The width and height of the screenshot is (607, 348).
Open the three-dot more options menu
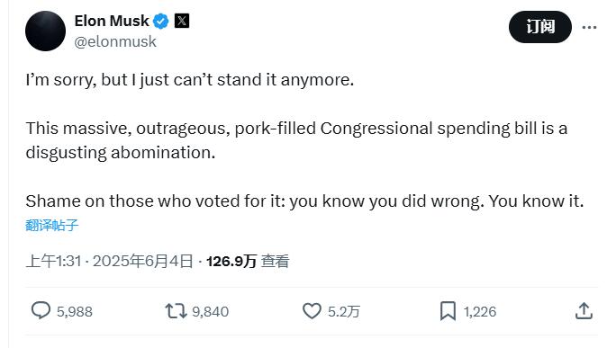click(589, 27)
